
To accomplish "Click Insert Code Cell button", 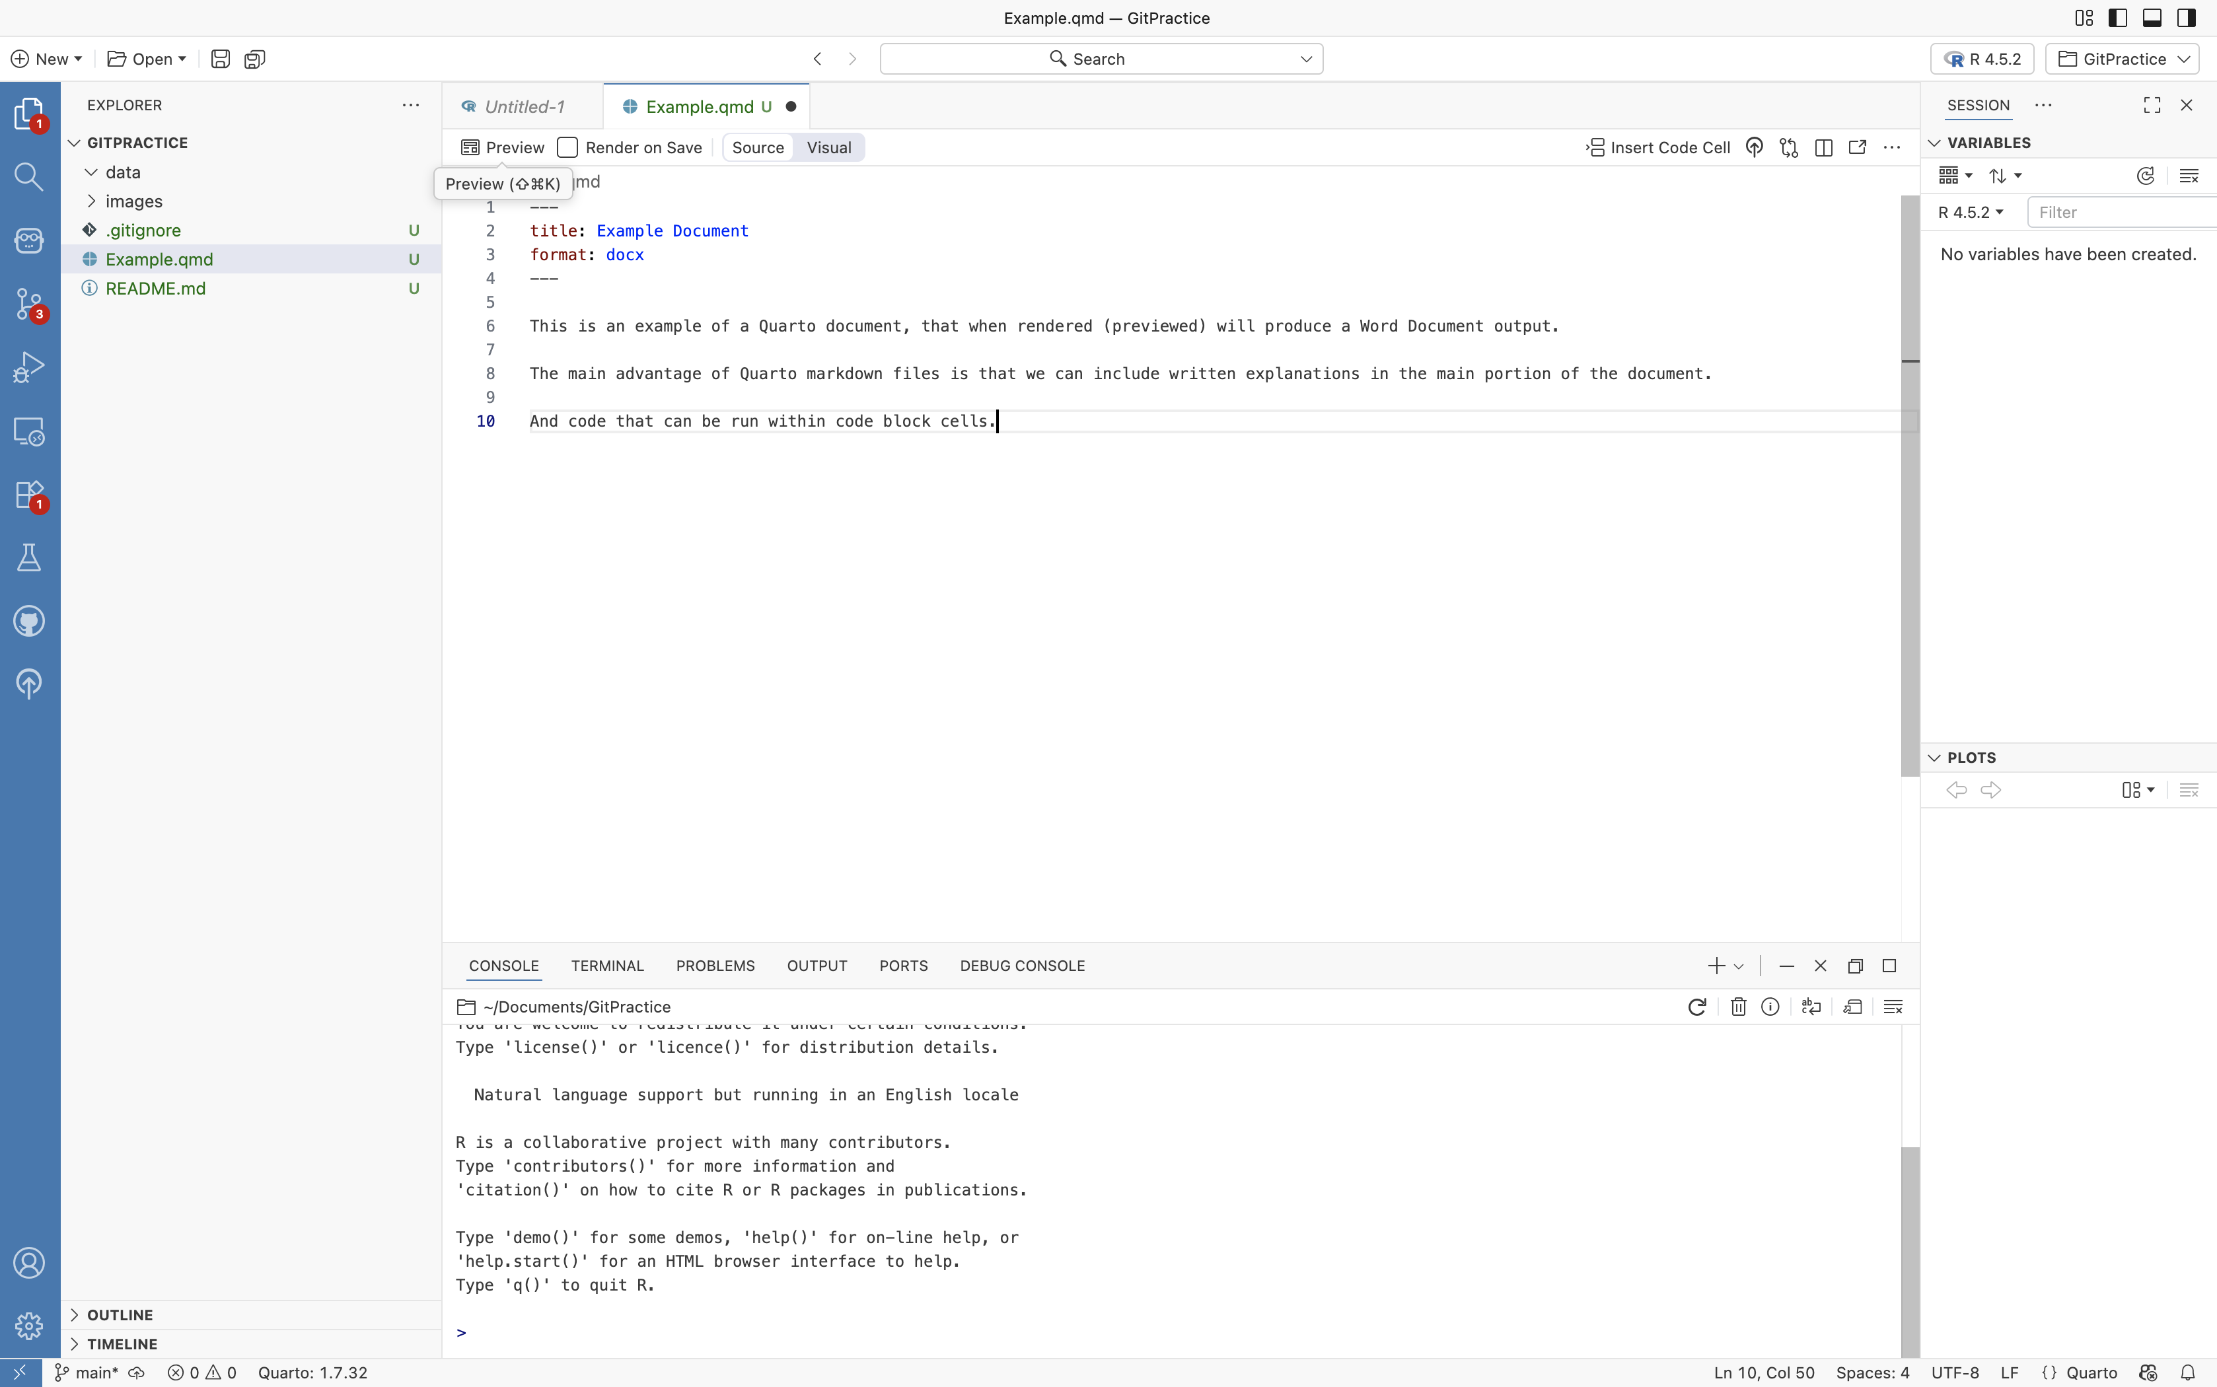I will 1658,148.
